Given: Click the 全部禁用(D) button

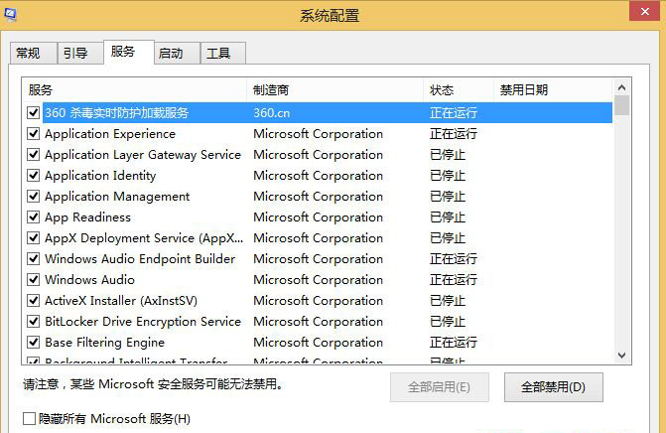Looking at the screenshot, I should (x=554, y=387).
